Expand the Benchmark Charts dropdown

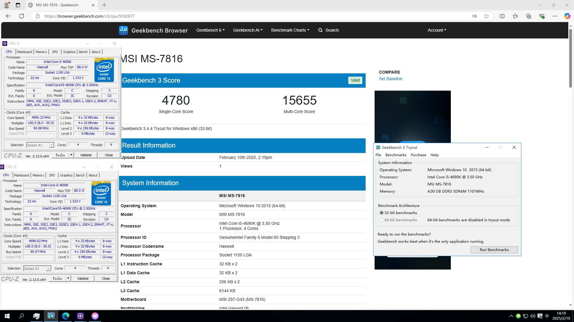point(290,30)
